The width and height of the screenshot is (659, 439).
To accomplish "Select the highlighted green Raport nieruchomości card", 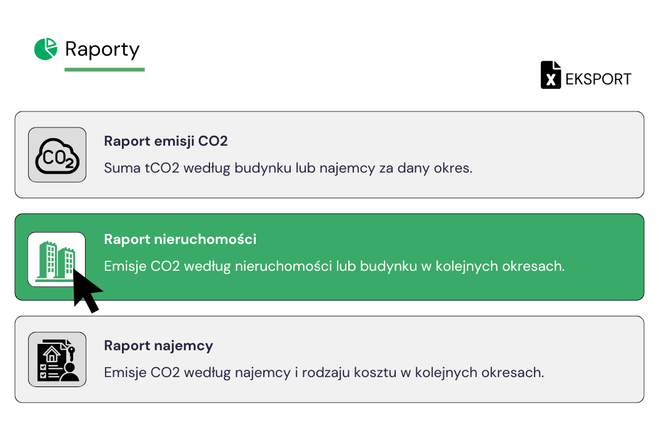I will tap(329, 257).
